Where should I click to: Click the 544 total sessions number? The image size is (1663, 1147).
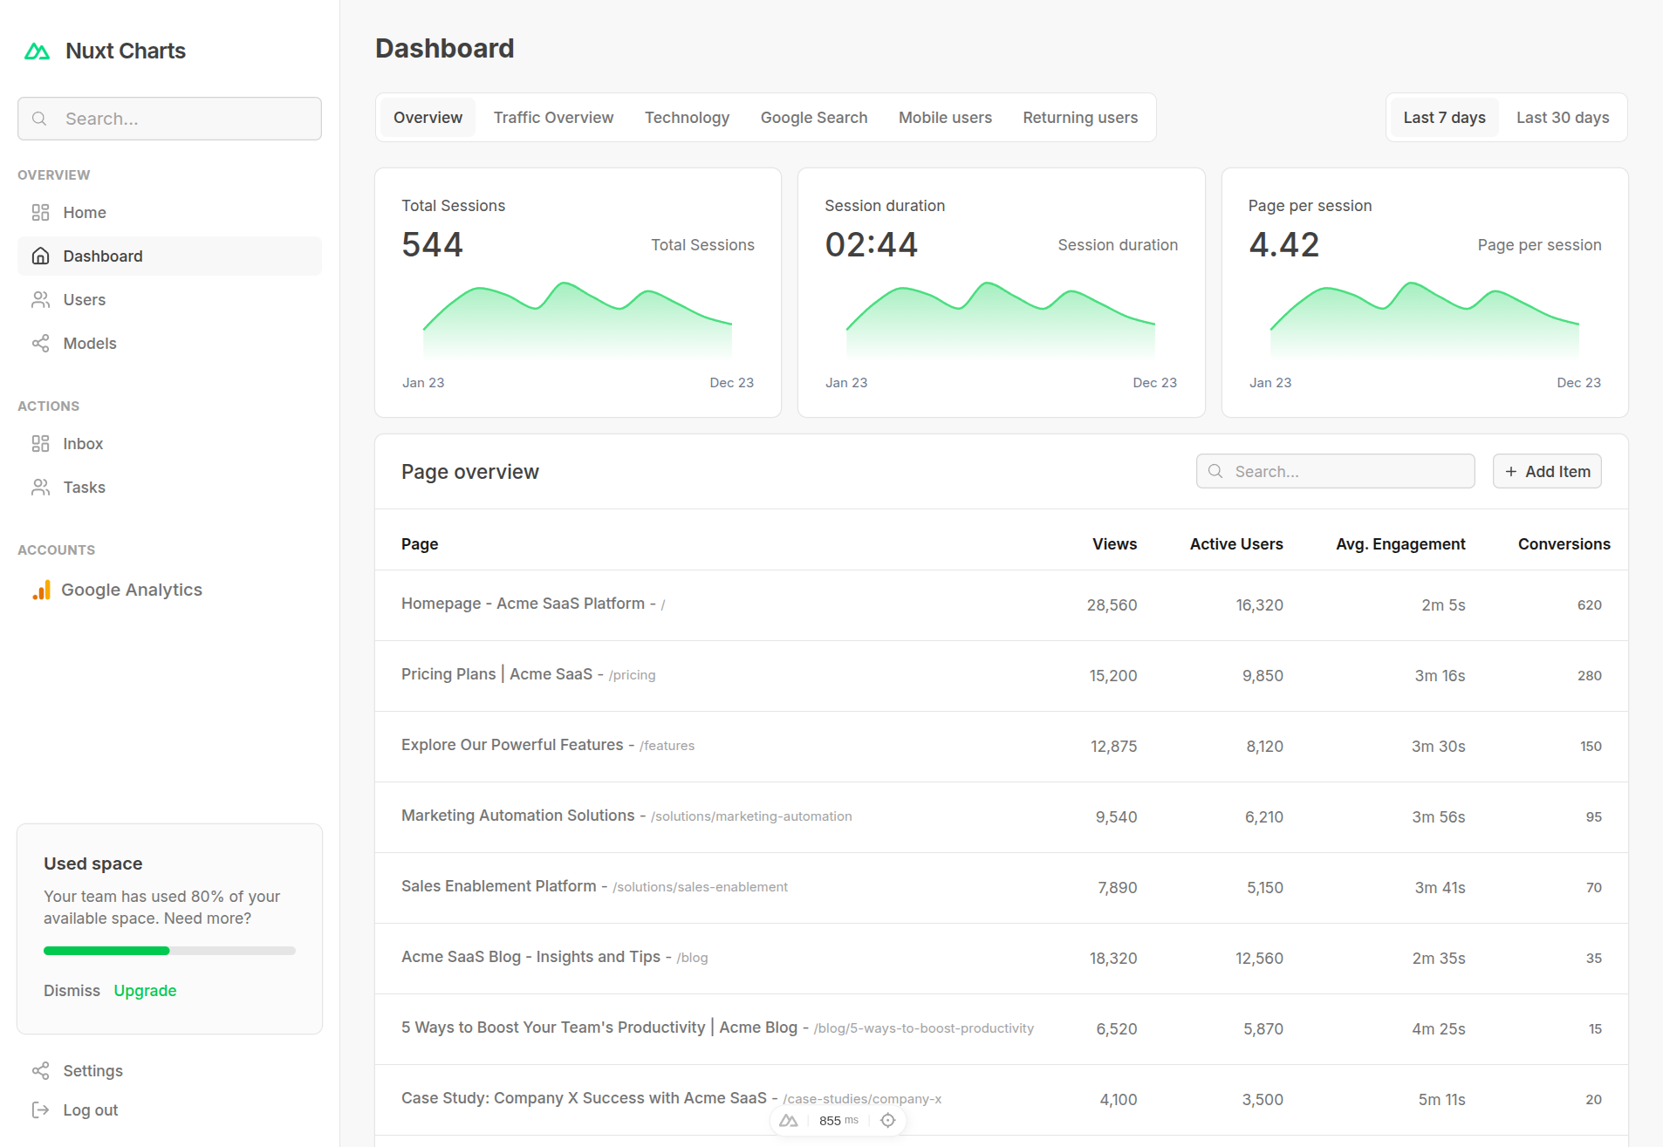[x=432, y=244]
